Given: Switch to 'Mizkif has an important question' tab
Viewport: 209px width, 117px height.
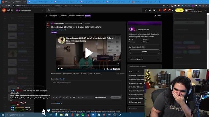Looking at the screenshot, I should [66, 2].
